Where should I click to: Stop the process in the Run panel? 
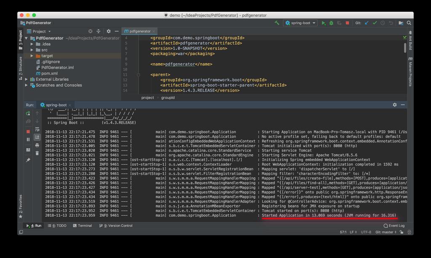(28, 132)
